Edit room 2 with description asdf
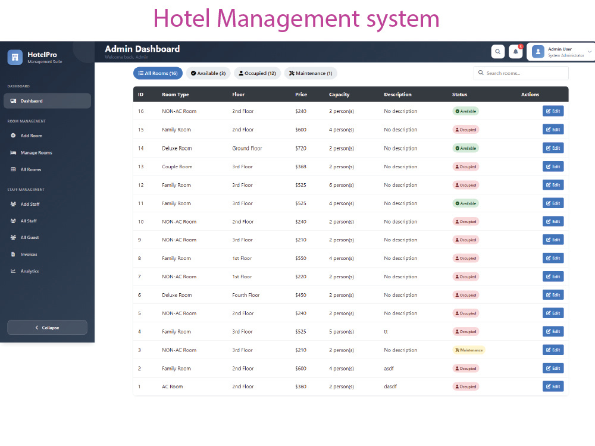595x446 pixels. click(553, 368)
